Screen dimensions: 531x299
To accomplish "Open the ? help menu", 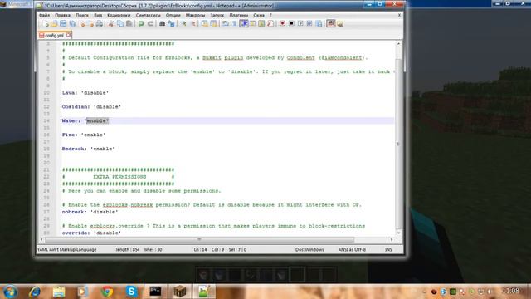I will tap(270, 15).
